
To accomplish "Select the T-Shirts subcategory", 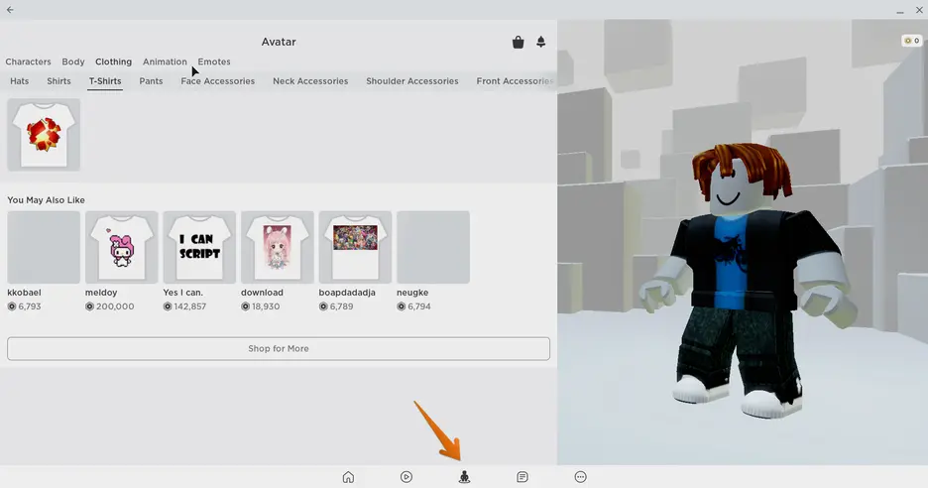I will coord(105,81).
